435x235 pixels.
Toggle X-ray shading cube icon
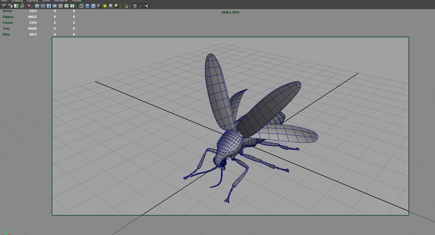coord(134,6)
